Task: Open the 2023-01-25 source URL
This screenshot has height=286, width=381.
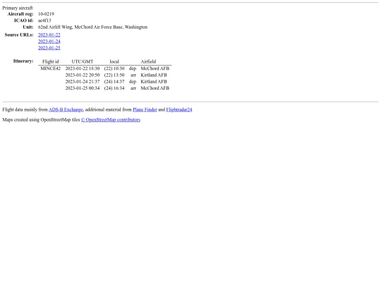Action: point(49,48)
